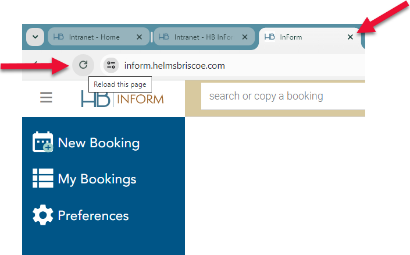Open the site information icon beside URL
Screen dimensions: 410x255
pyautogui.click(x=111, y=65)
